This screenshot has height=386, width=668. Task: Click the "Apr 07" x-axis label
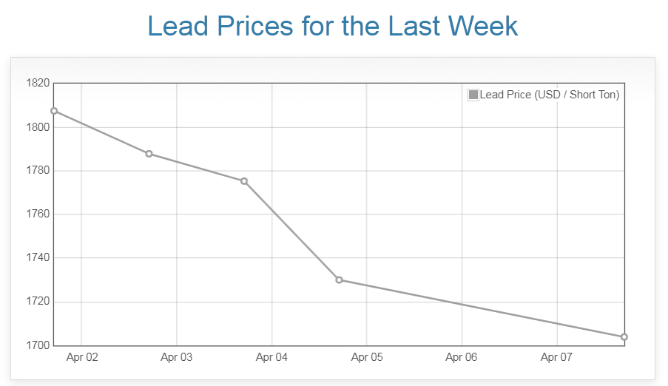556,358
